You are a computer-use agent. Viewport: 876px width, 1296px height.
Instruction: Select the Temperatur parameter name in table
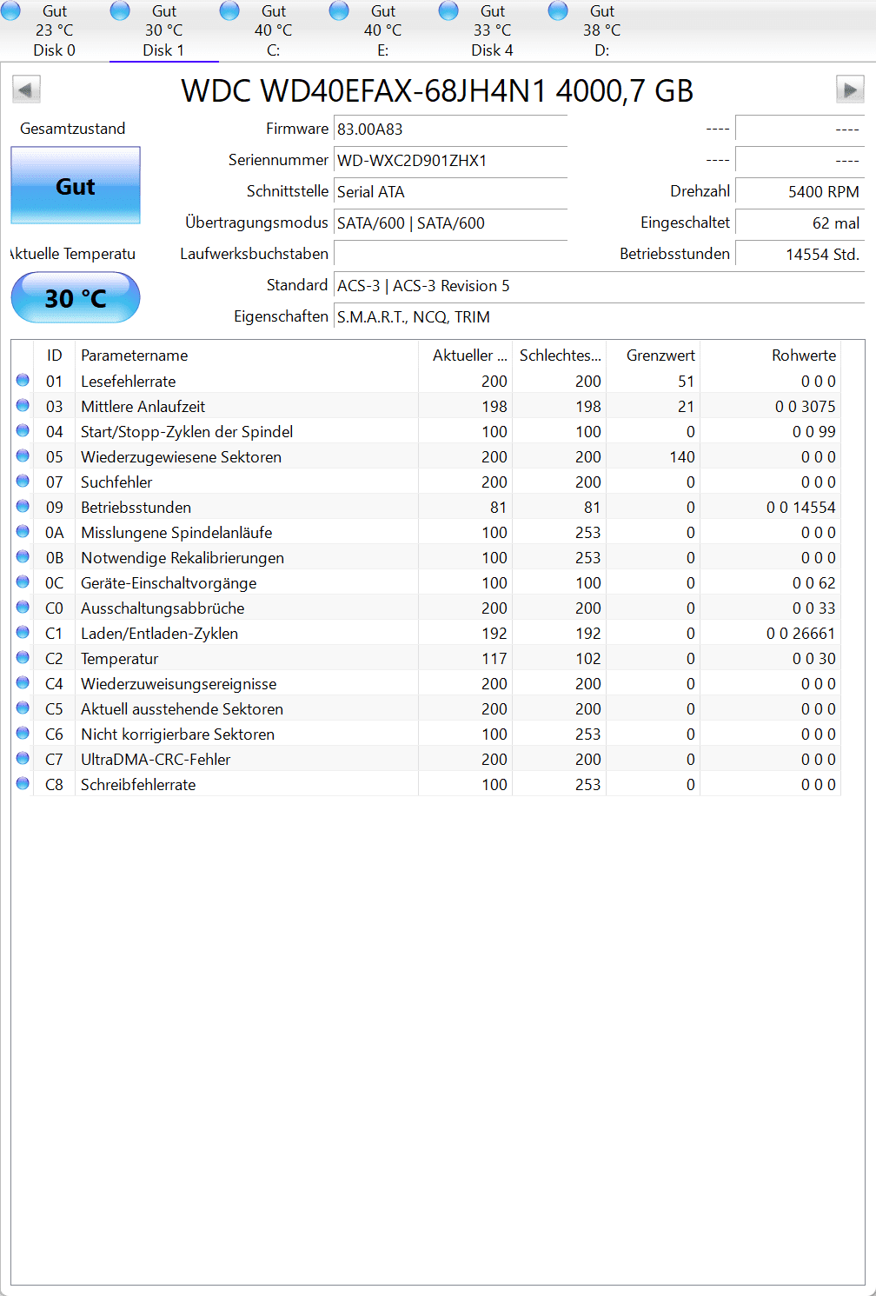(x=120, y=659)
